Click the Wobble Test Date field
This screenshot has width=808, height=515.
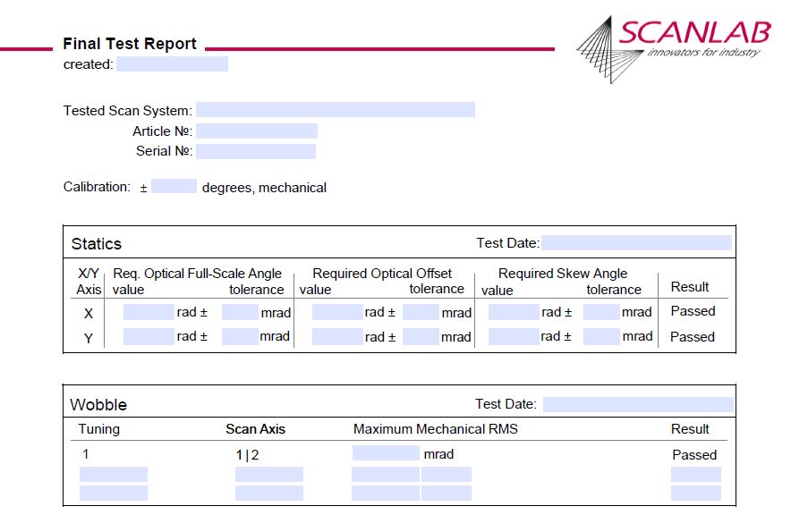coord(637,402)
